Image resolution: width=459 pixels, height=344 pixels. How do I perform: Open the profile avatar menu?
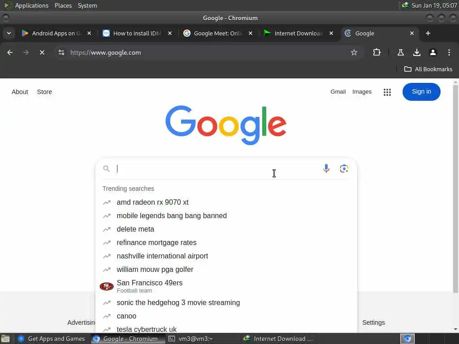pos(433,52)
